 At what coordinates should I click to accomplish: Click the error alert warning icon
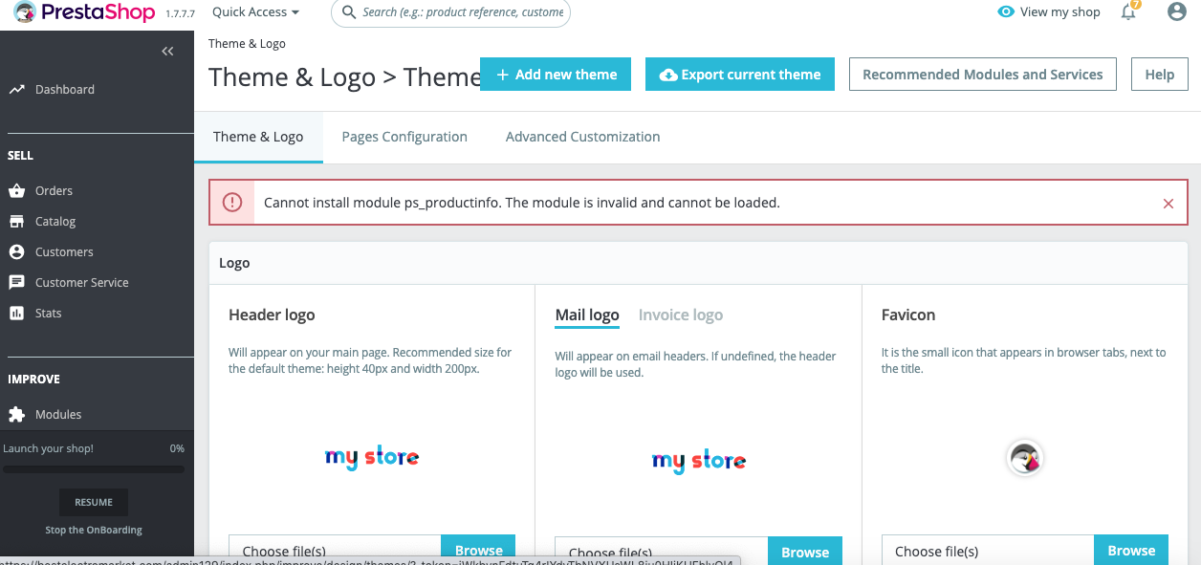tap(232, 203)
